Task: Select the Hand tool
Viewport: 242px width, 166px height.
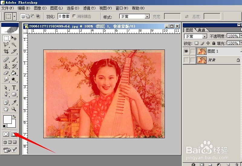Action: (x=6, y=109)
